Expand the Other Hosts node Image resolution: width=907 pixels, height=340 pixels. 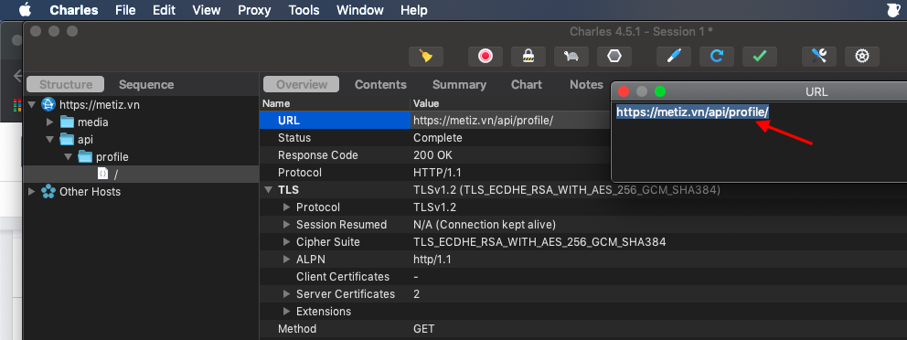point(31,191)
